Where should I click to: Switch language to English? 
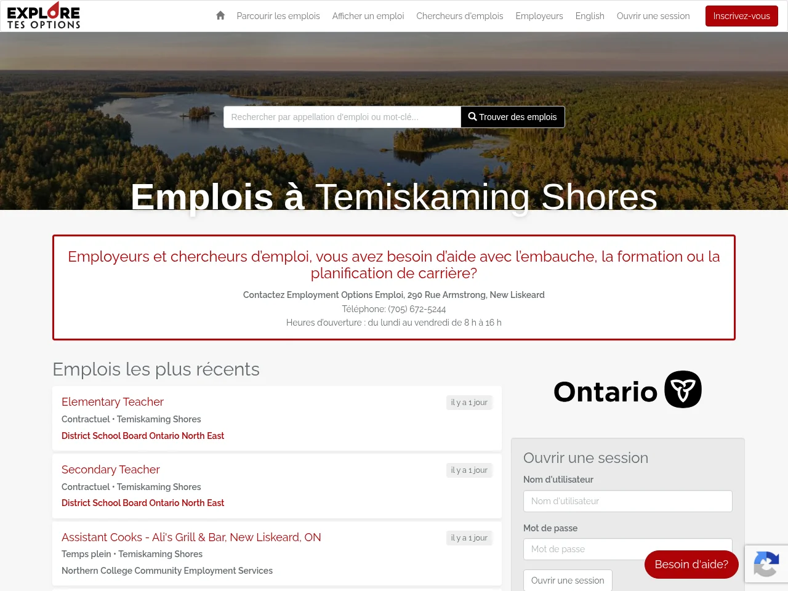(590, 16)
